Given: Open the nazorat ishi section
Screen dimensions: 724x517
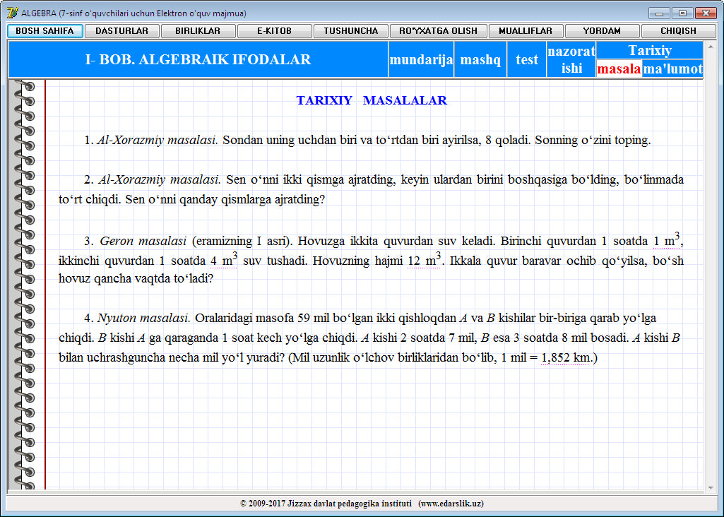Looking at the screenshot, I should (x=571, y=59).
